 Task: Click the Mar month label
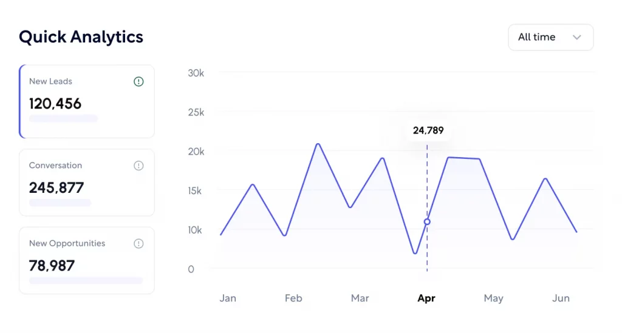click(360, 298)
